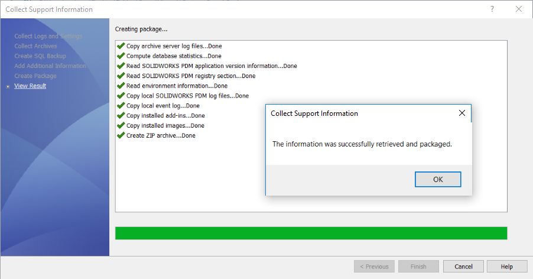Click checkmark beside Compute database statistics
This screenshot has width=533, height=279.
(121, 56)
